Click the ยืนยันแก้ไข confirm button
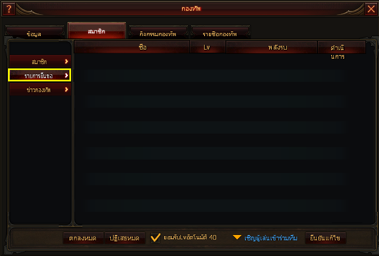Screen dimensions: 379x256 (325, 238)
